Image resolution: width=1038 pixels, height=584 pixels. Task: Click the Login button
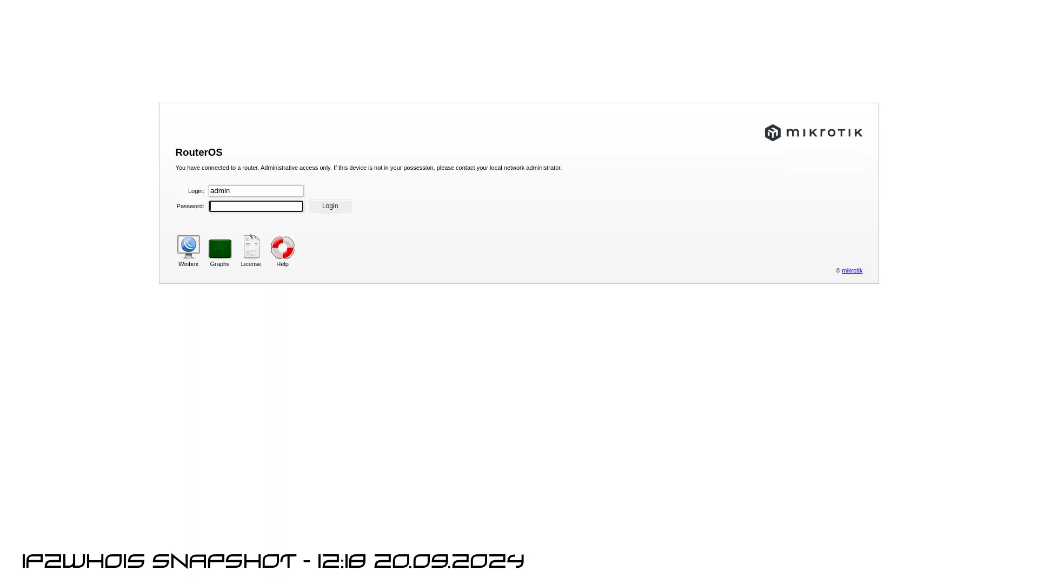click(330, 205)
